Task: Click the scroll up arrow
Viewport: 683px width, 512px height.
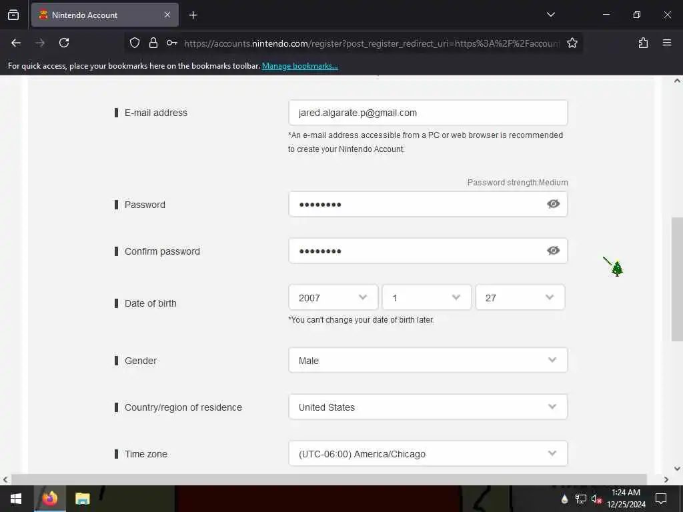Action: (677, 81)
